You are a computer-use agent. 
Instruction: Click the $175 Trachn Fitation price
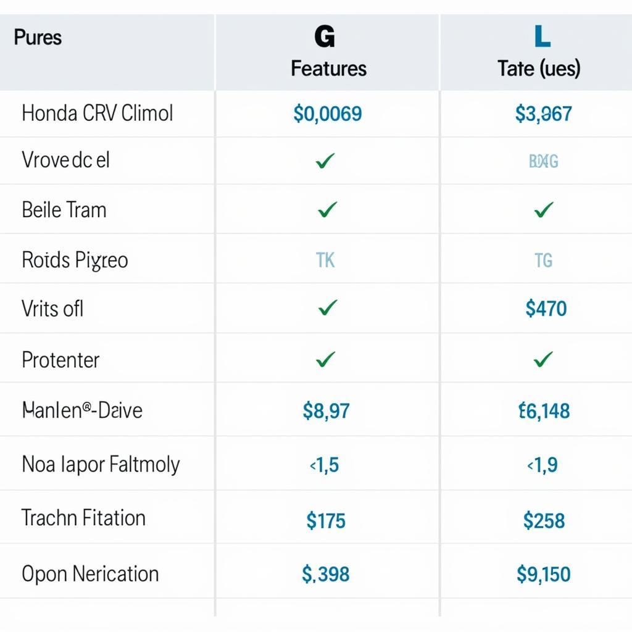[x=326, y=520]
